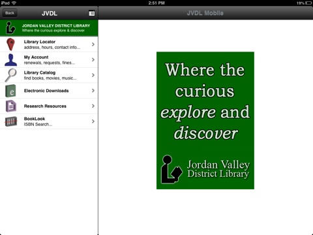Click the JVDL navigation bar title
Viewport: 313px width, 235px height.
(50, 13)
